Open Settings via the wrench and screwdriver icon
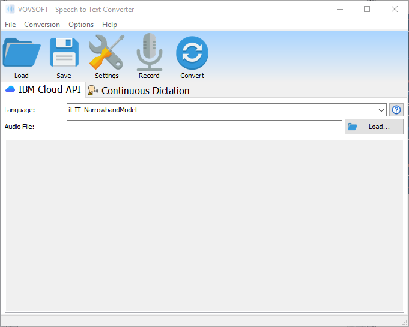Viewport: 409px width, 327px height. pos(106,52)
